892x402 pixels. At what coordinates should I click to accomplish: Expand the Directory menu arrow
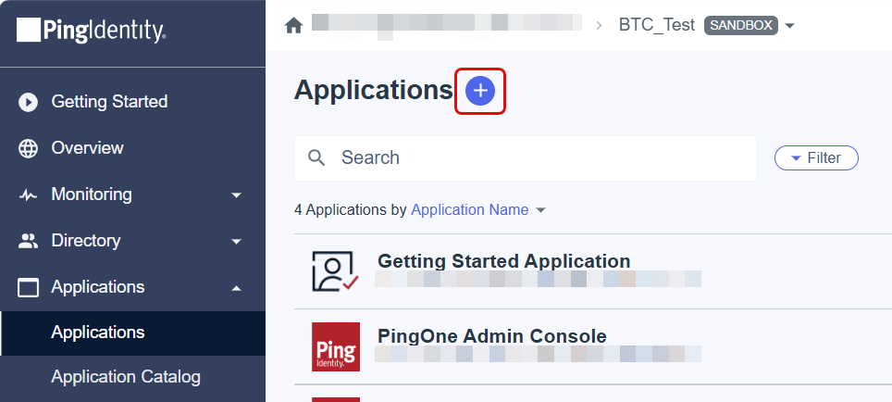(237, 242)
